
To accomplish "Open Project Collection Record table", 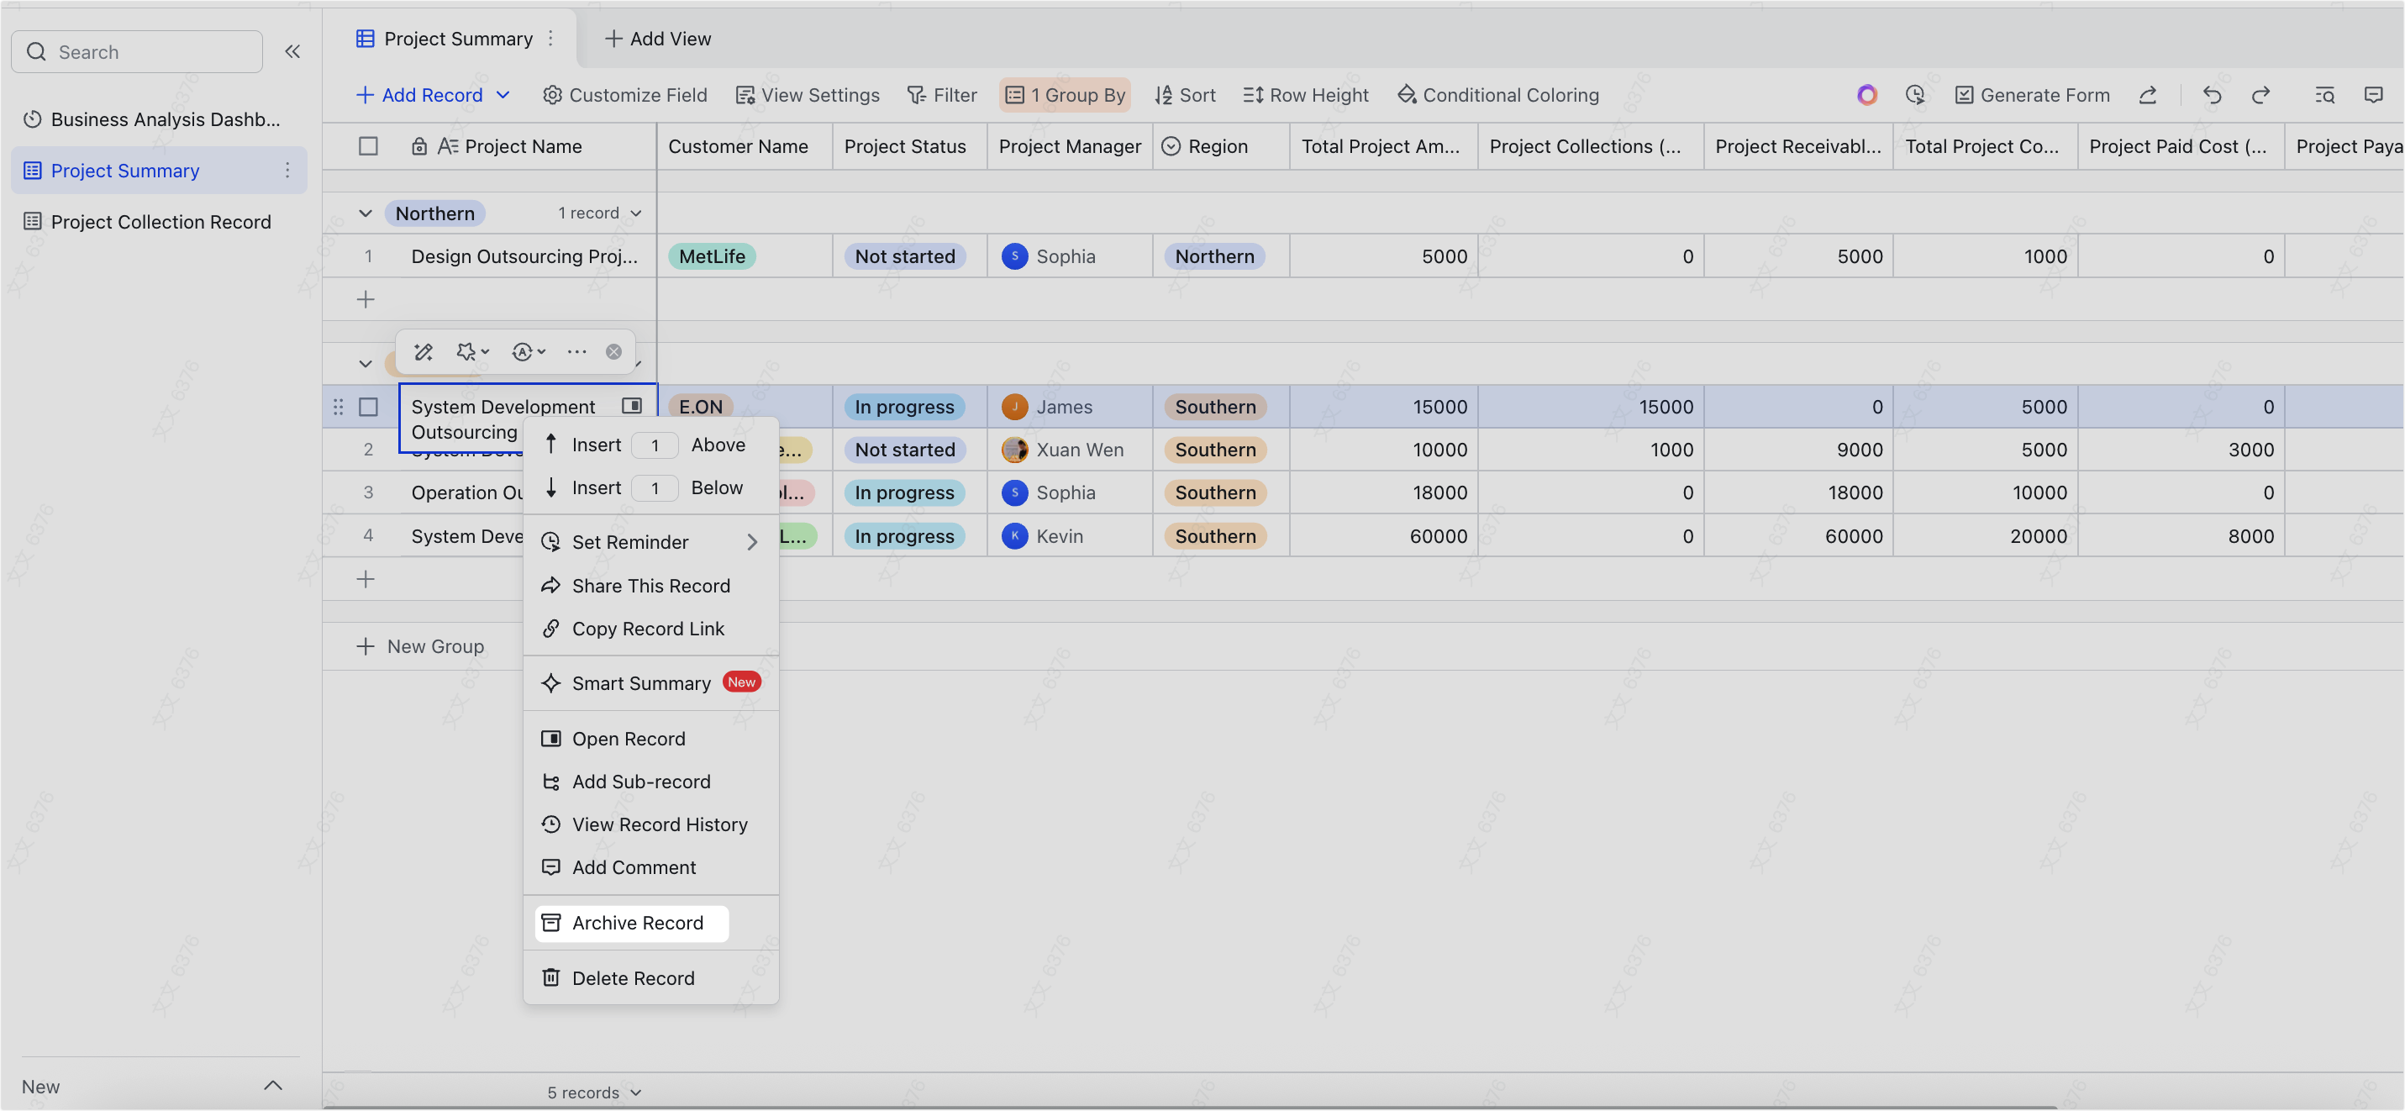I will point(159,221).
